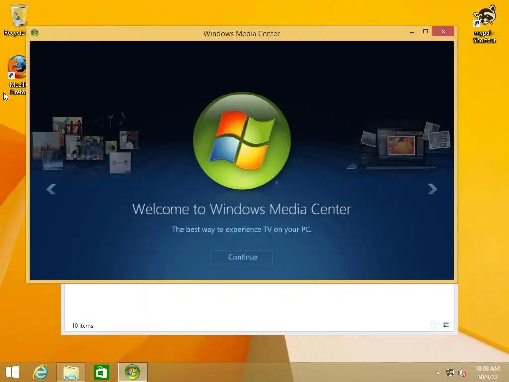Minimize the Windows Media Center window
509x382 pixels.
412,32
